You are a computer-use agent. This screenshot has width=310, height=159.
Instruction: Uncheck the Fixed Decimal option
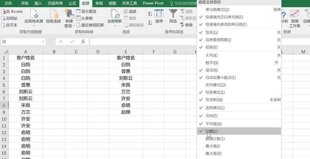click(x=239, y=78)
